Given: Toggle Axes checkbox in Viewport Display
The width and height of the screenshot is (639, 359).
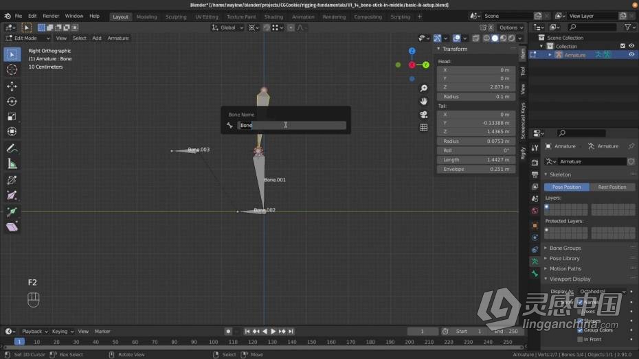Looking at the screenshot, I should click(580, 312).
